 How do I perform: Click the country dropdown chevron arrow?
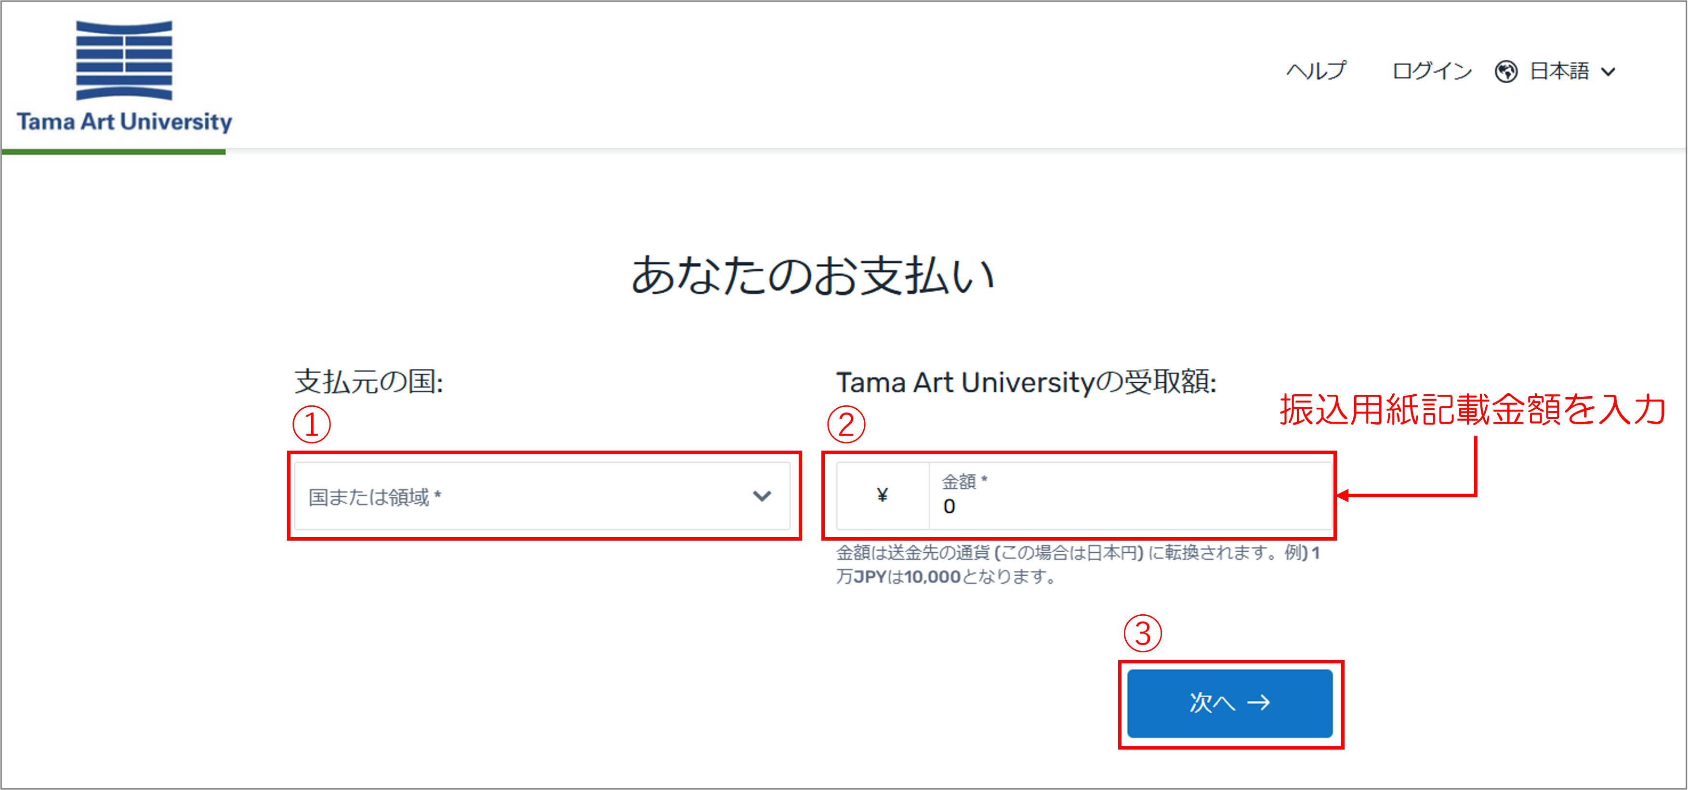[x=761, y=496]
